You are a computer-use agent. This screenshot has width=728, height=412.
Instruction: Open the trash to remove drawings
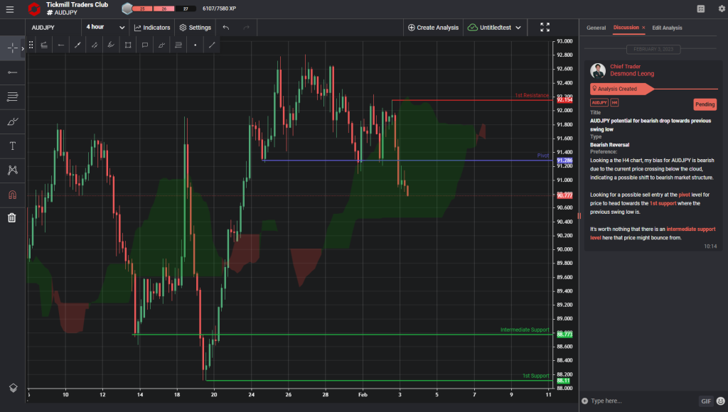tap(11, 217)
